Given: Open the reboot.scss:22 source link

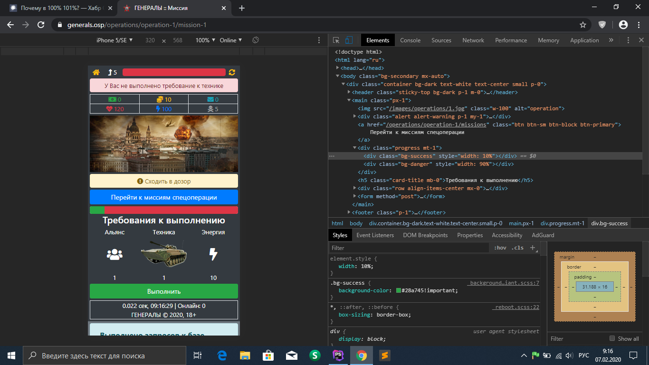Looking at the screenshot, I should point(517,307).
